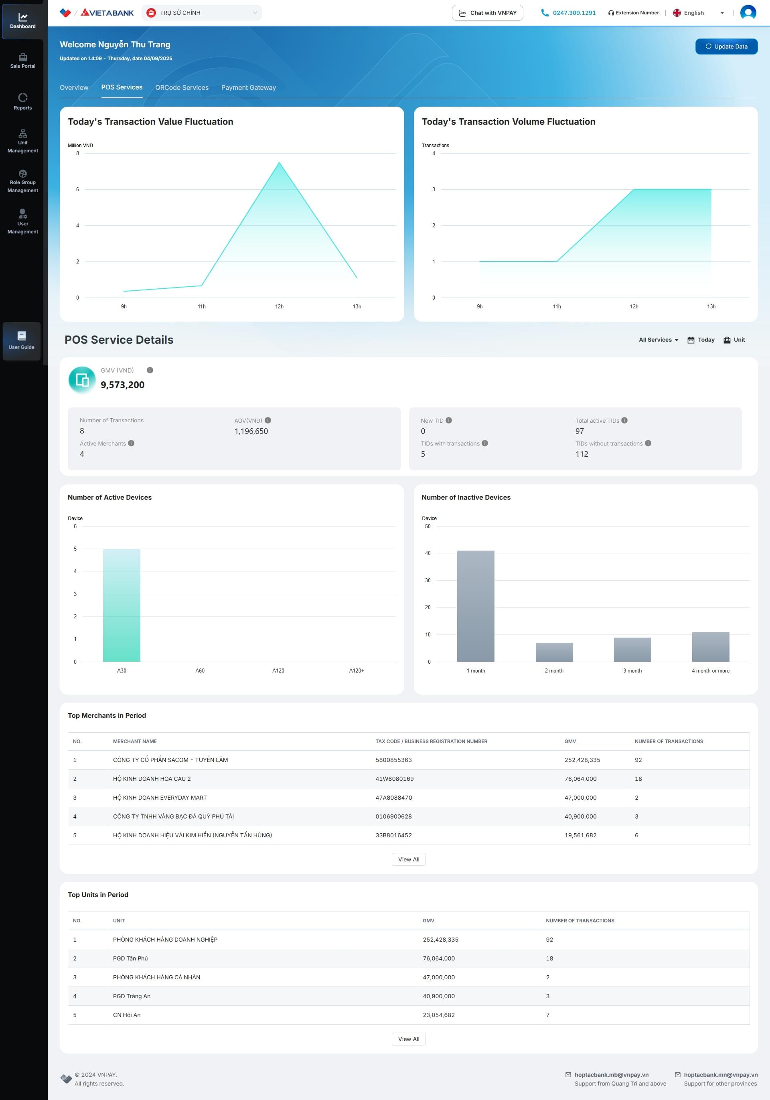770x1100 pixels.
Task: Click the GMV info tooltip icon
Action: (x=150, y=370)
